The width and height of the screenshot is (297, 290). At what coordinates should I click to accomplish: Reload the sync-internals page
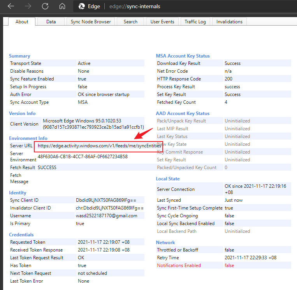(x=45, y=6)
